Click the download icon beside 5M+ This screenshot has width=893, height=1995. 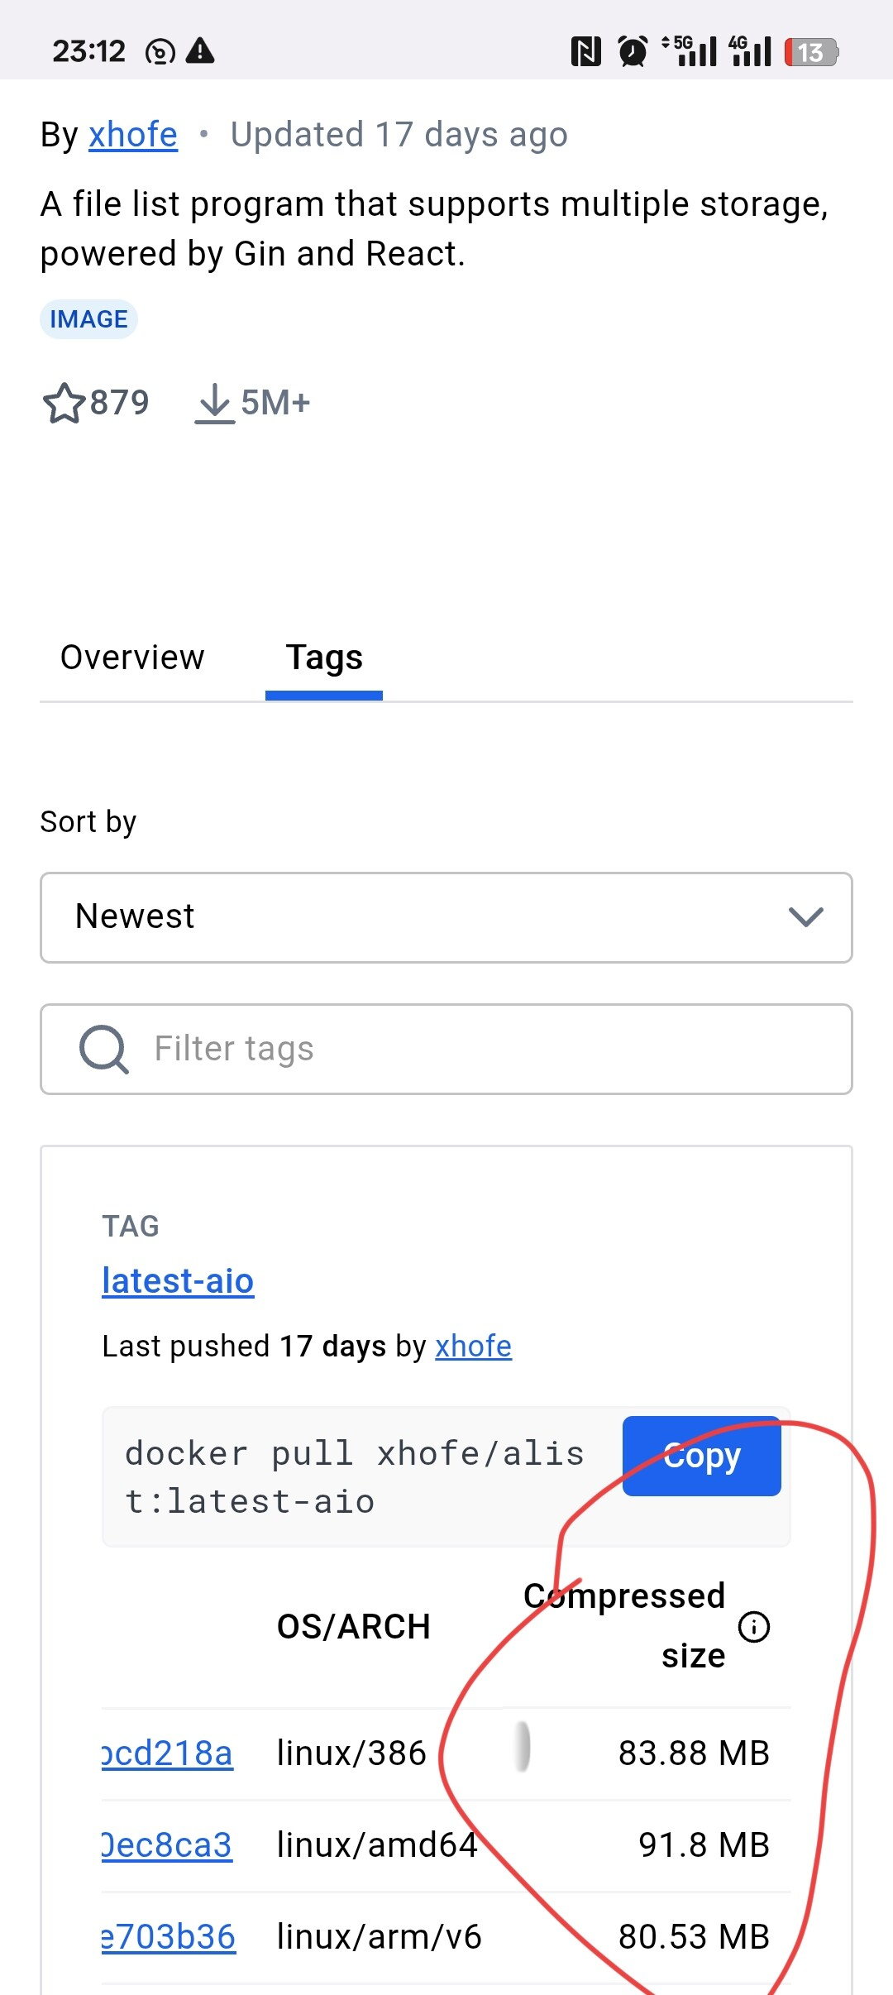(x=215, y=404)
